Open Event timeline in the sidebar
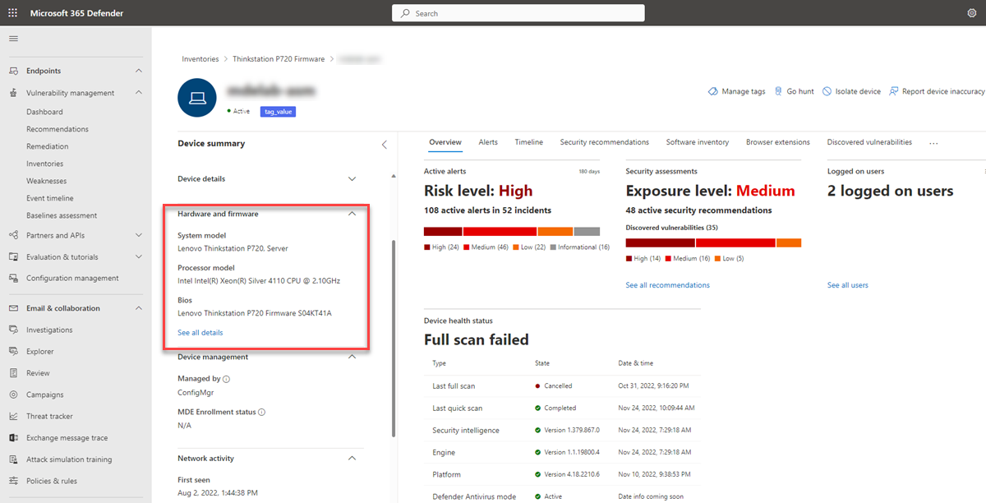Screen dimensions: 986x503 pyautogui.click(x=49, y=198)
